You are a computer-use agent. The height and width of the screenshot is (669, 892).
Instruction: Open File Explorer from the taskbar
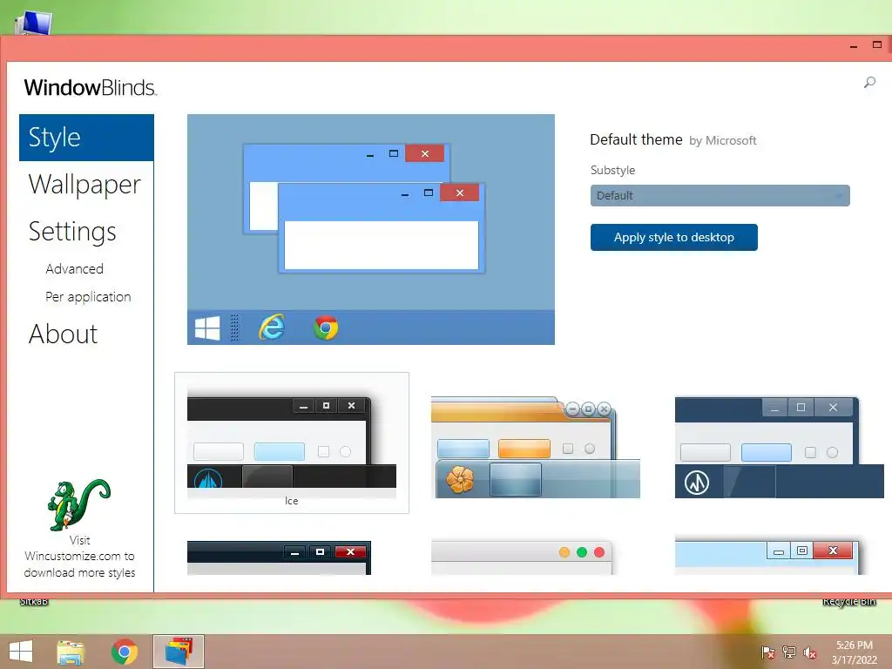(x=71, y=652)
